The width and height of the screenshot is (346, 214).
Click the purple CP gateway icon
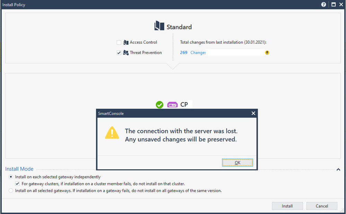pos(172,105)
